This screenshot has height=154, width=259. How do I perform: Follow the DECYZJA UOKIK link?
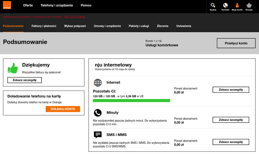(74, 17)
